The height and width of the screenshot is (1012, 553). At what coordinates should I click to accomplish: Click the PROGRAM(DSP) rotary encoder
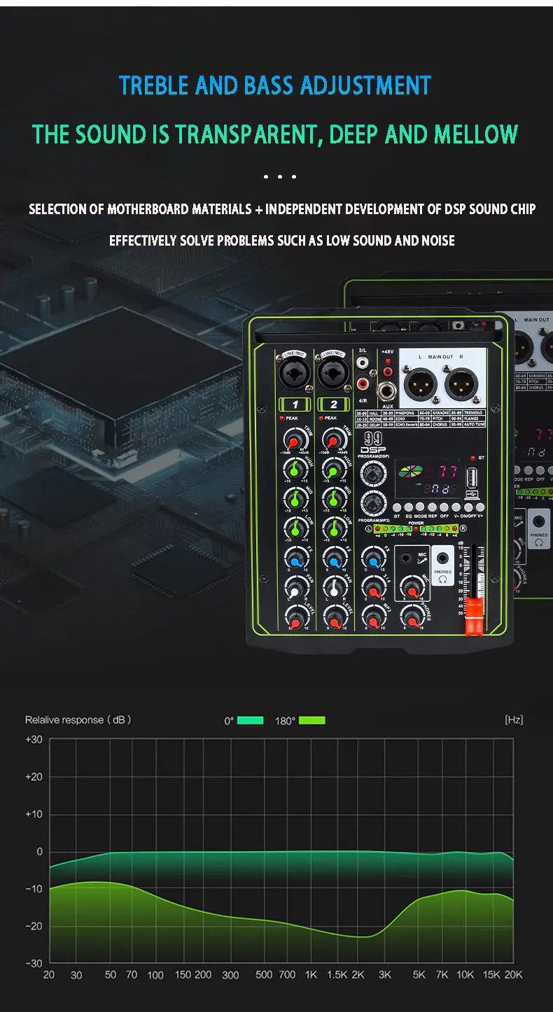372,473
